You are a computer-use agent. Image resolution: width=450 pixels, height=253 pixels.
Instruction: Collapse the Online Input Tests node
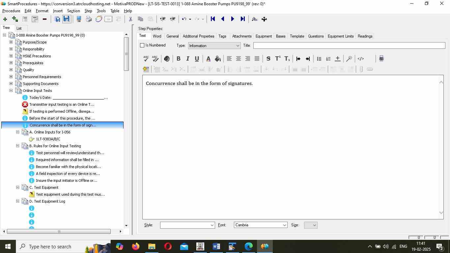pos(11,91)
